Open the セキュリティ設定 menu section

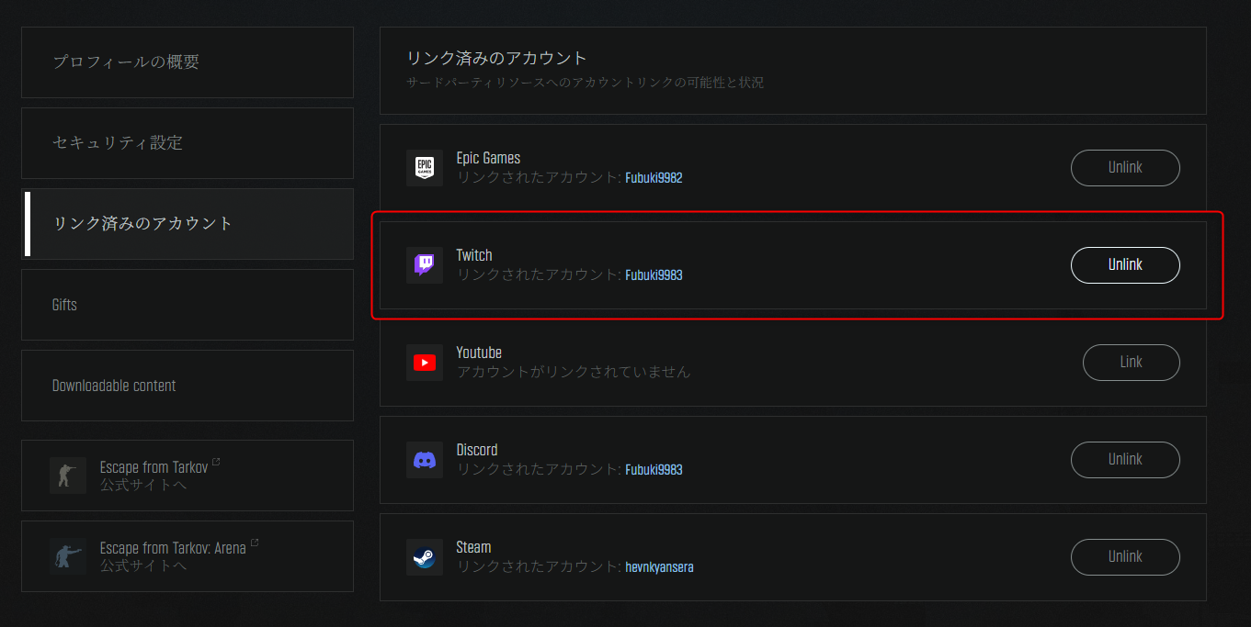pyautogui.click(x=188, y=143)
